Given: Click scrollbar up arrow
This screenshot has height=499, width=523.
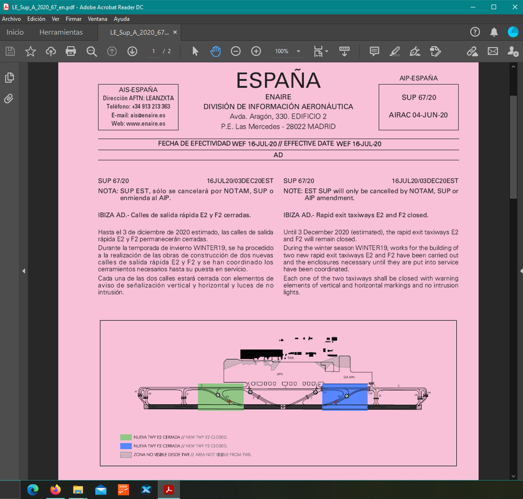Looking at the screenshot, I should 513,67.
